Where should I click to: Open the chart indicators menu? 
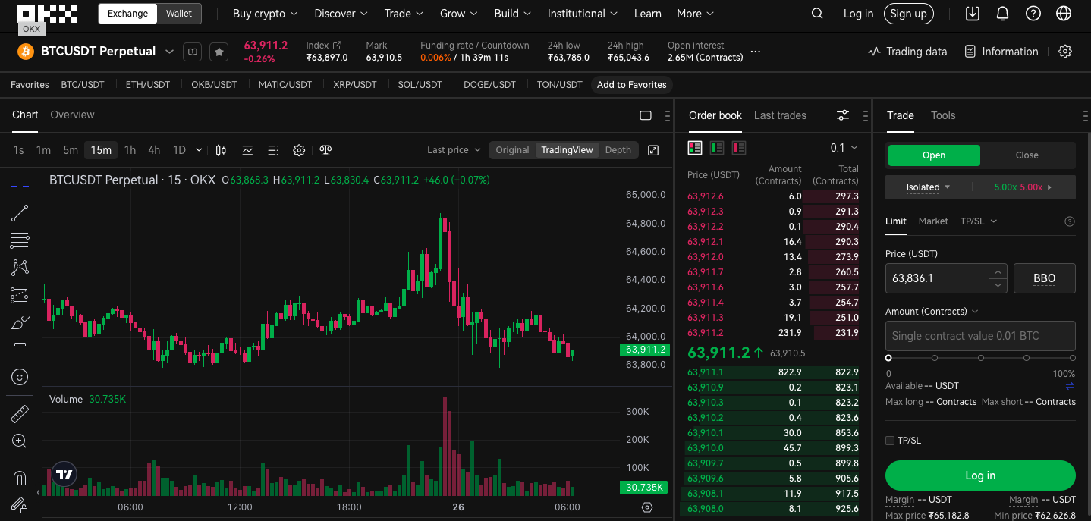(x=247, y=150)
